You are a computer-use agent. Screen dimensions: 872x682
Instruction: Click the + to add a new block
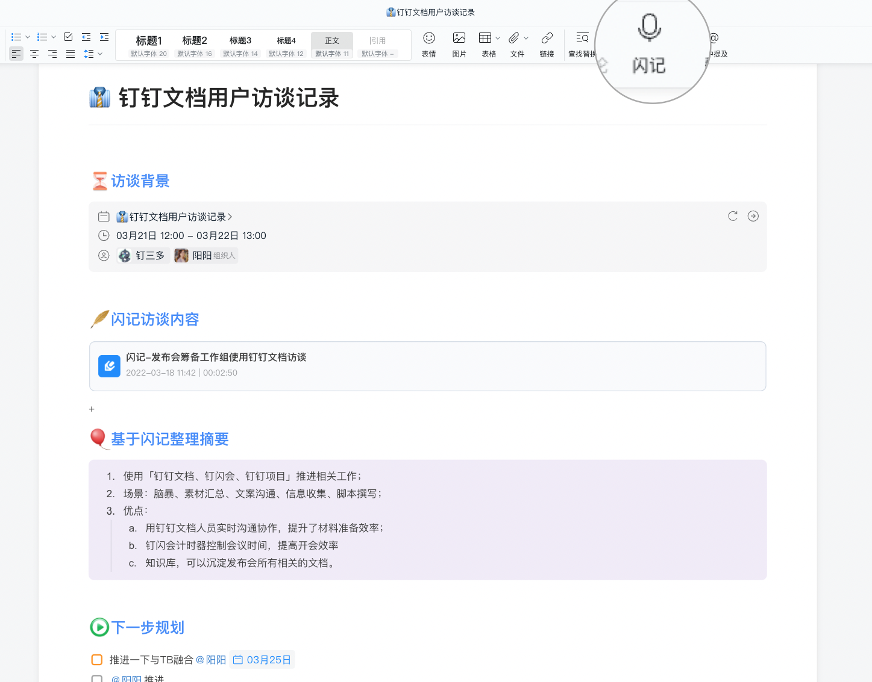click(92, 409)
